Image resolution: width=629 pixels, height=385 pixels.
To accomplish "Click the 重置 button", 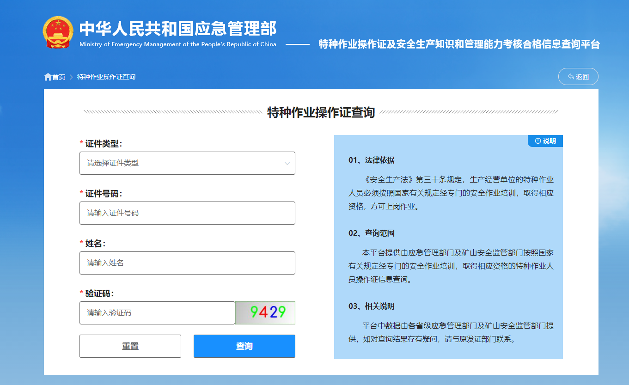I will coord(130,346).
